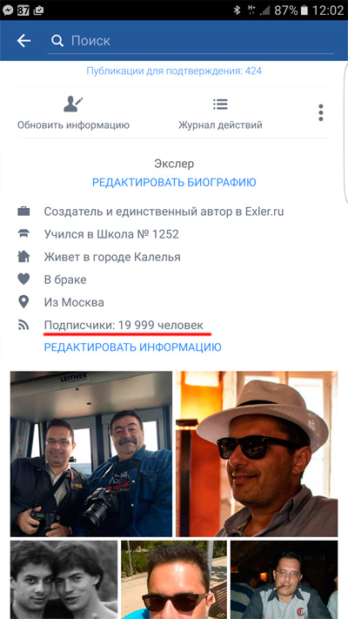Open photo of man in white hat
Viewport: 348px width, 619px height.
257,454
